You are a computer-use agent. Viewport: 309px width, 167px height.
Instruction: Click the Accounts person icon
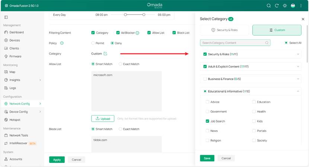coord(6,159)
